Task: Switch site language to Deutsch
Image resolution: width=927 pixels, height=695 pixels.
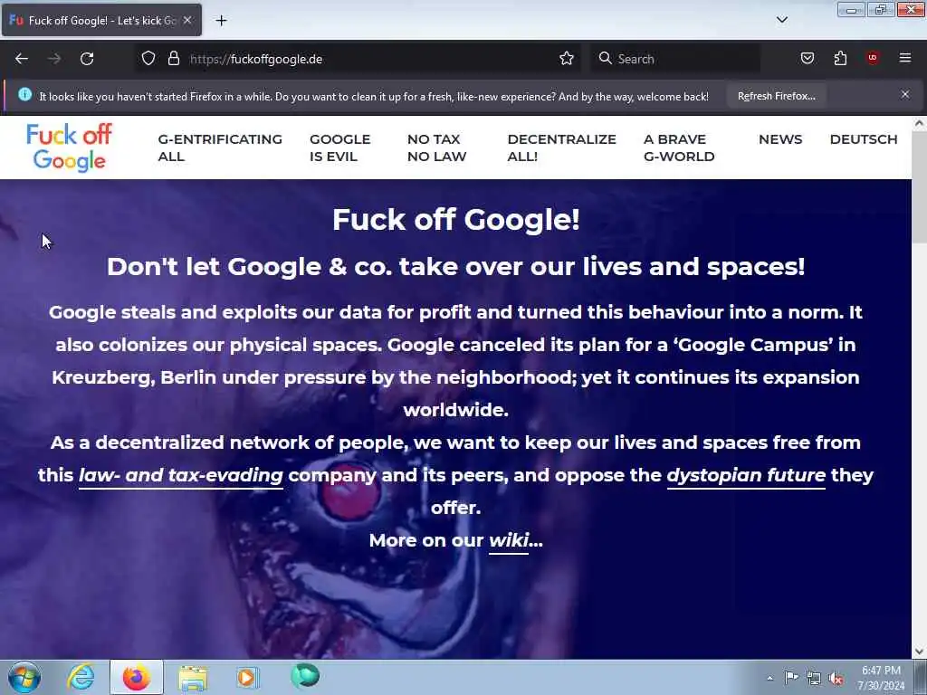Action: pyautogui.click(x=863, y=139)
